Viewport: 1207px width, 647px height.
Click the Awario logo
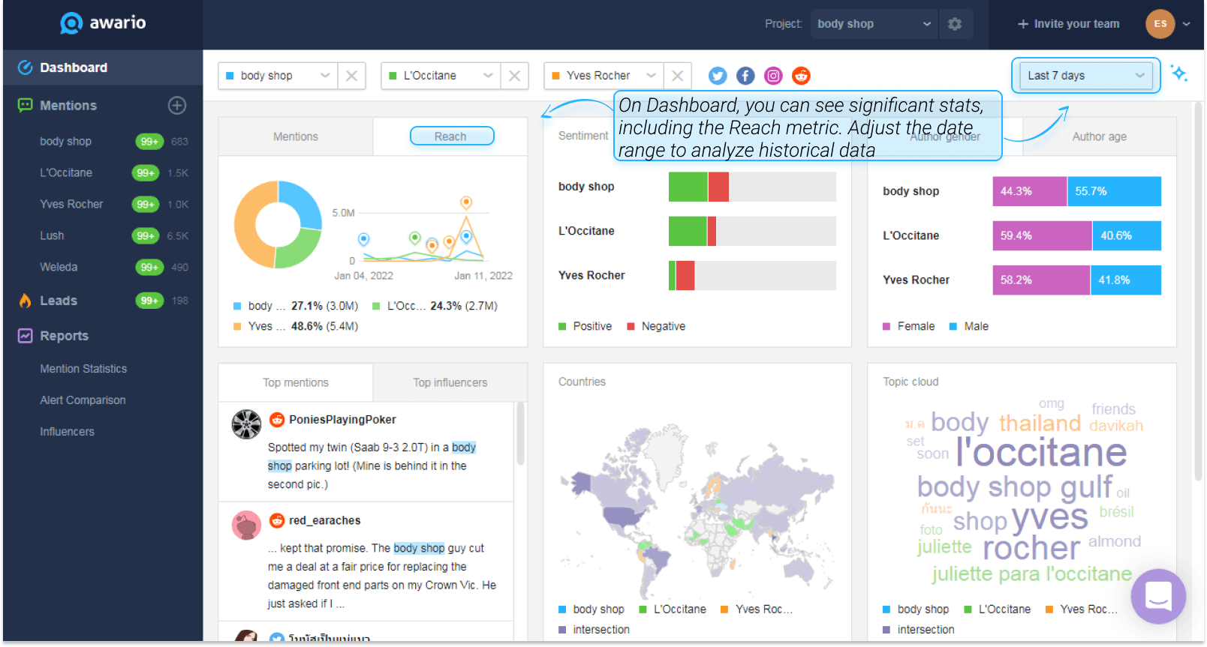pos(103,23)
